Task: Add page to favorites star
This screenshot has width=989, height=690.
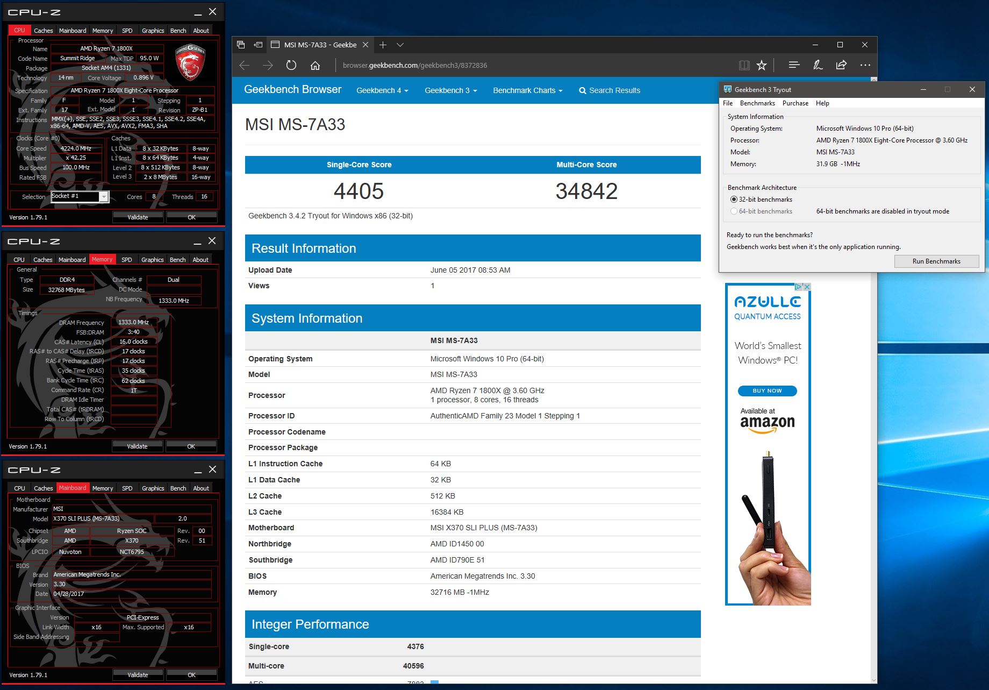Action: tap(762, 65)
